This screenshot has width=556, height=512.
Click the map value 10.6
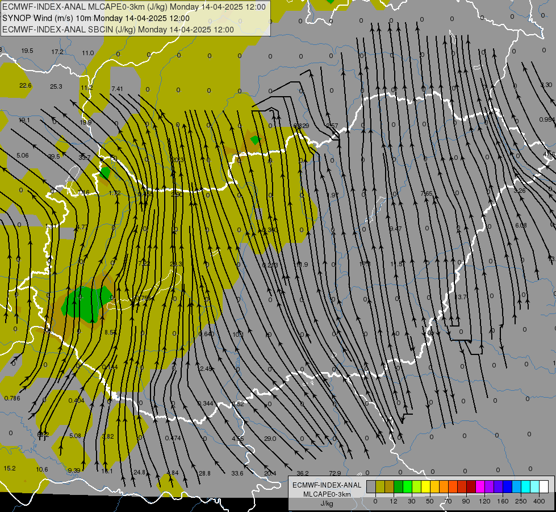[x=42, y=469]
